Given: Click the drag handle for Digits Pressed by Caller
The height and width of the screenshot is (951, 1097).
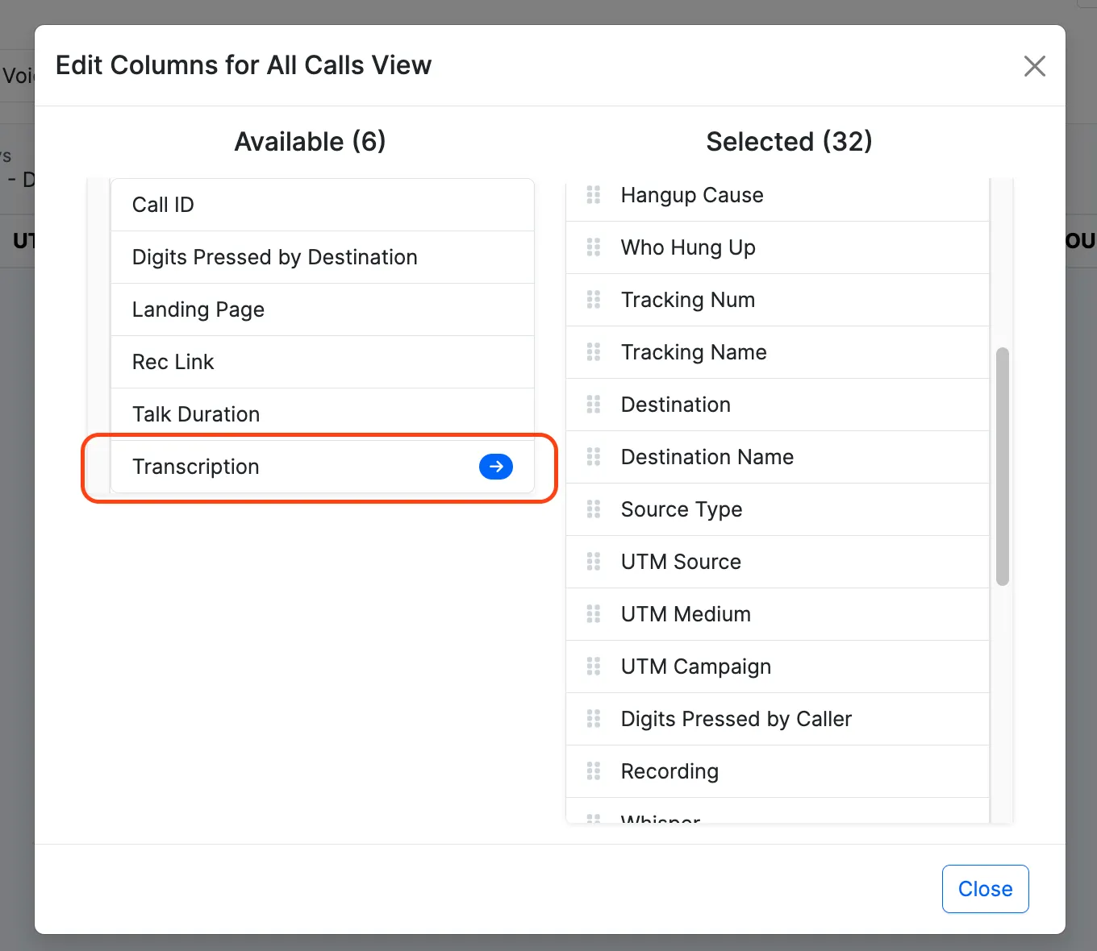Looking at the screenshot, I should 594,719.
